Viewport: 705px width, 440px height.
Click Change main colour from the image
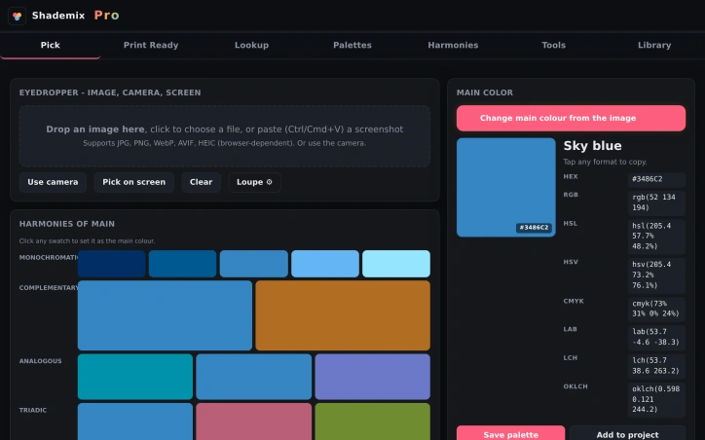(x=571, y=118)
